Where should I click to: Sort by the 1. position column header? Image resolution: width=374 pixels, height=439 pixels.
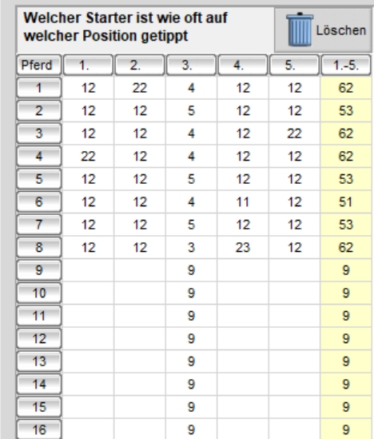click(x=88, y=66)
